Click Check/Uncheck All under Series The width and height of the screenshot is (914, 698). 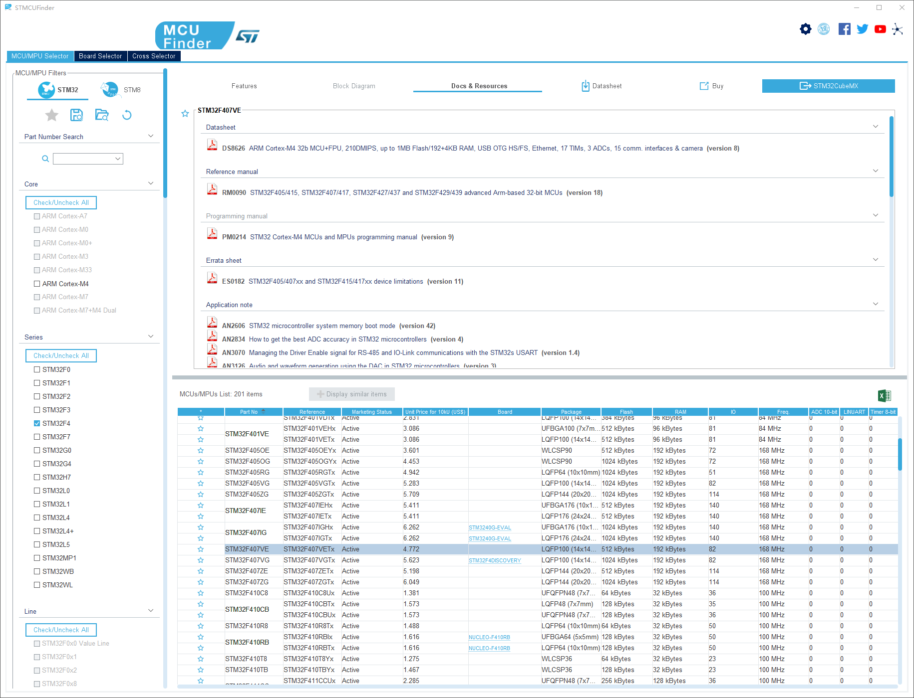coord(61,356)
